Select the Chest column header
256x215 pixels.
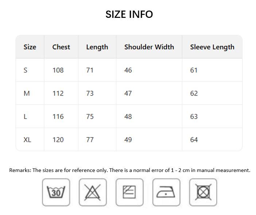[x=61, y=47]
